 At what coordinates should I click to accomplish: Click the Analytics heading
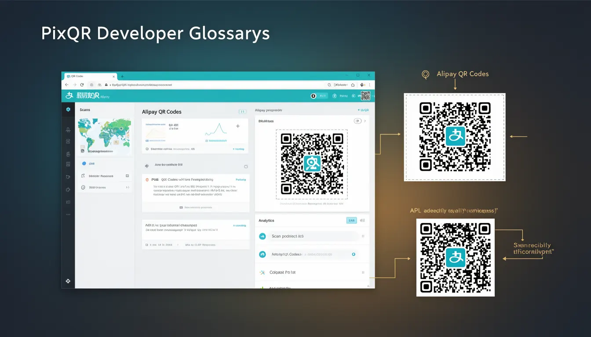tap(266, 220)
